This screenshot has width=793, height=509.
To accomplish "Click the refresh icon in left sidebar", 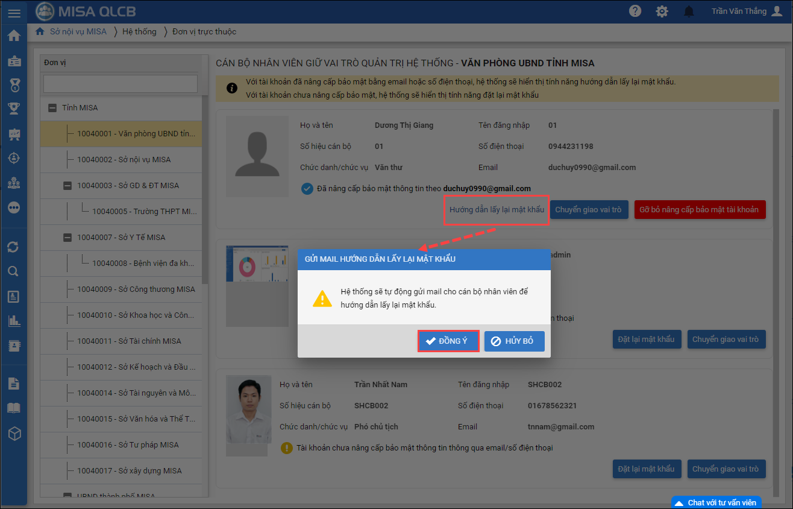I will [13, 247].
